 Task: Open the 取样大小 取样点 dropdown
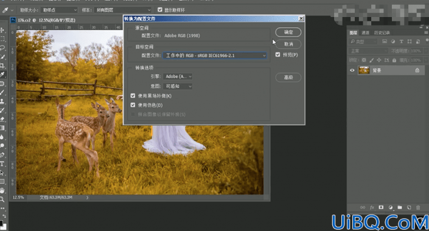coord(60,10)
